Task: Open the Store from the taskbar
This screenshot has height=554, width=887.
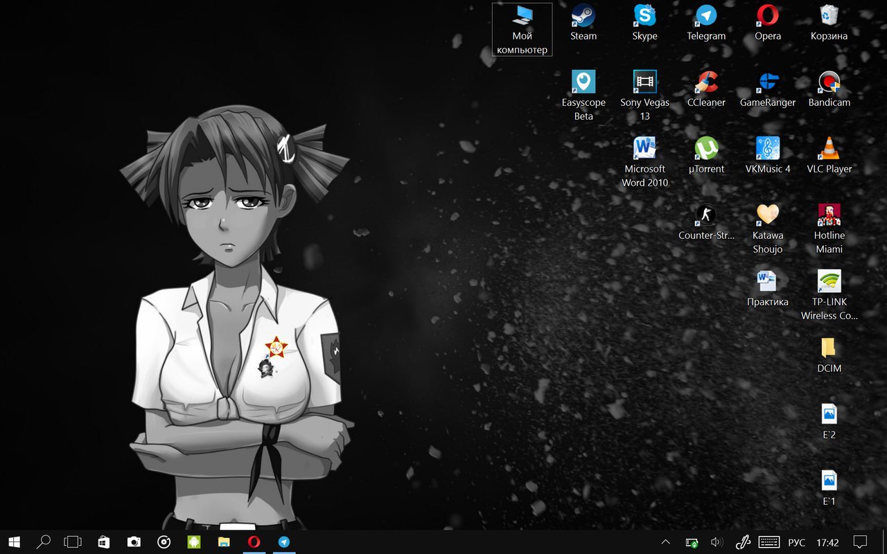Action: 103,542
